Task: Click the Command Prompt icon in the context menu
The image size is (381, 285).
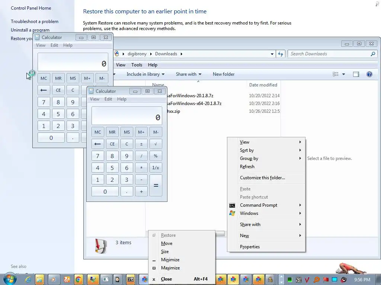Action: pos(232,206)
